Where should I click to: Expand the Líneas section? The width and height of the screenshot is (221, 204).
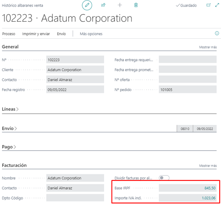coord(10,109)
